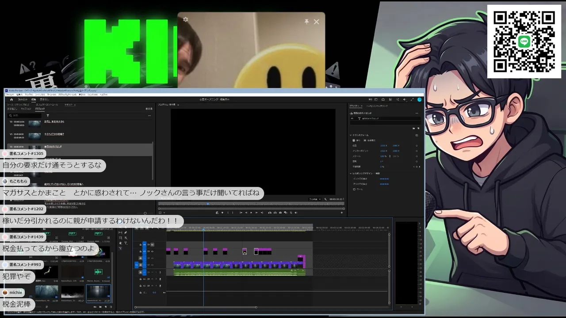Screen dimensions: 566x318
Task: Open the Workspaces icon in header
Action: click(x=376, y=99)
